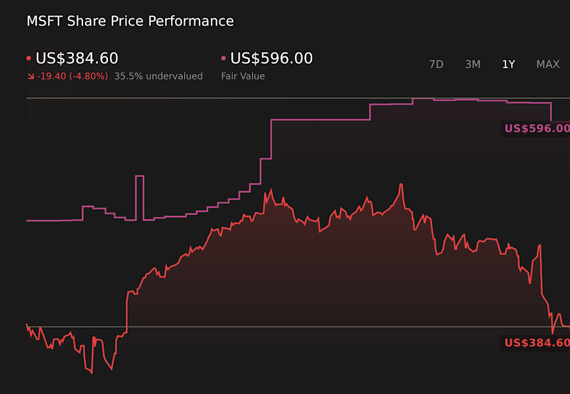
Task: Click the US$384.60 headline share price
Action: 77,59
